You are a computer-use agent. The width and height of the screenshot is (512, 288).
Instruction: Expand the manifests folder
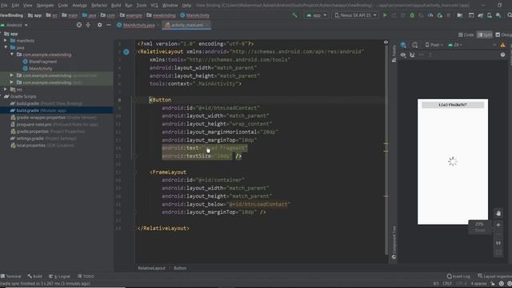(x=6, y=41)
